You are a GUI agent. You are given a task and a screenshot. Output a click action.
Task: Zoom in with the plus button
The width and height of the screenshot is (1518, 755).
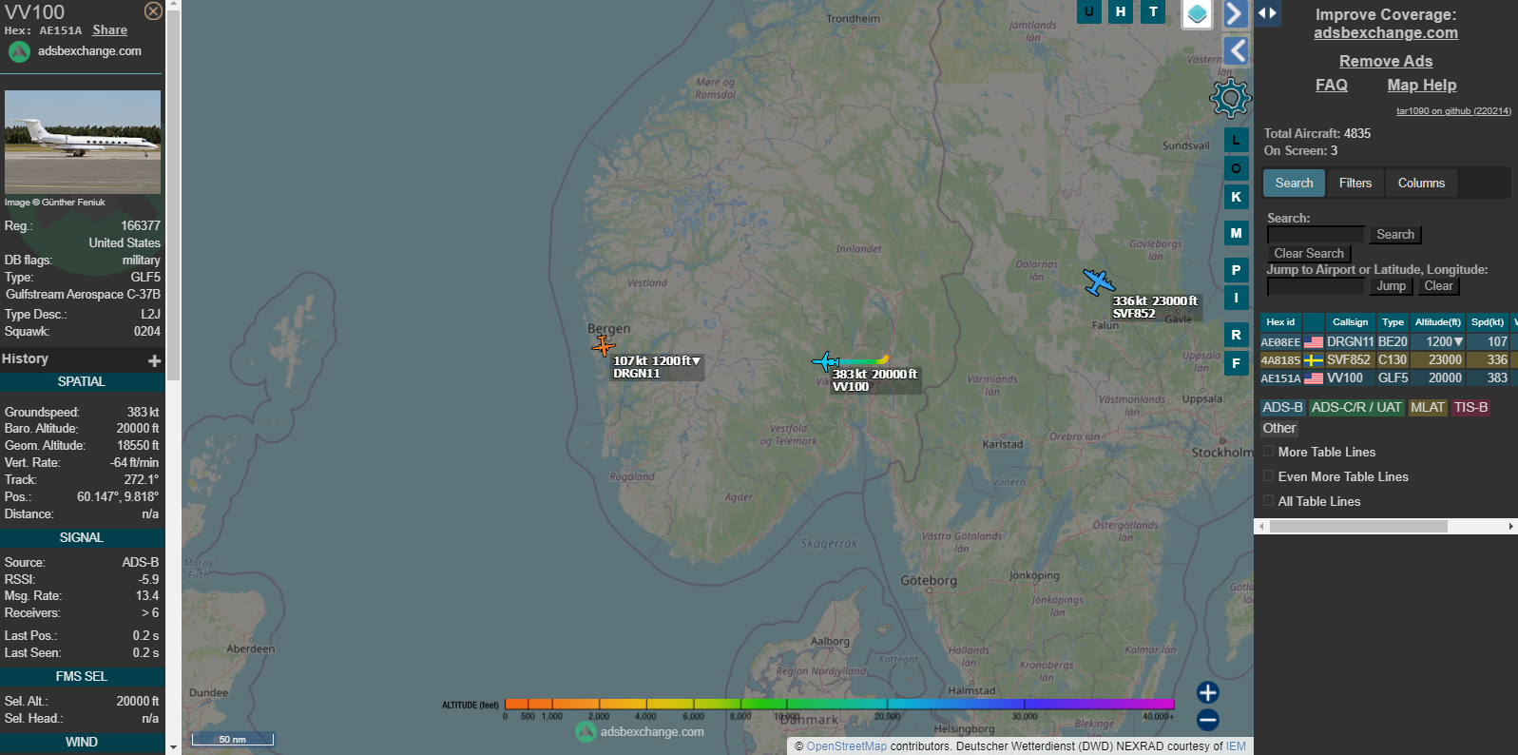coord(1208,692)
